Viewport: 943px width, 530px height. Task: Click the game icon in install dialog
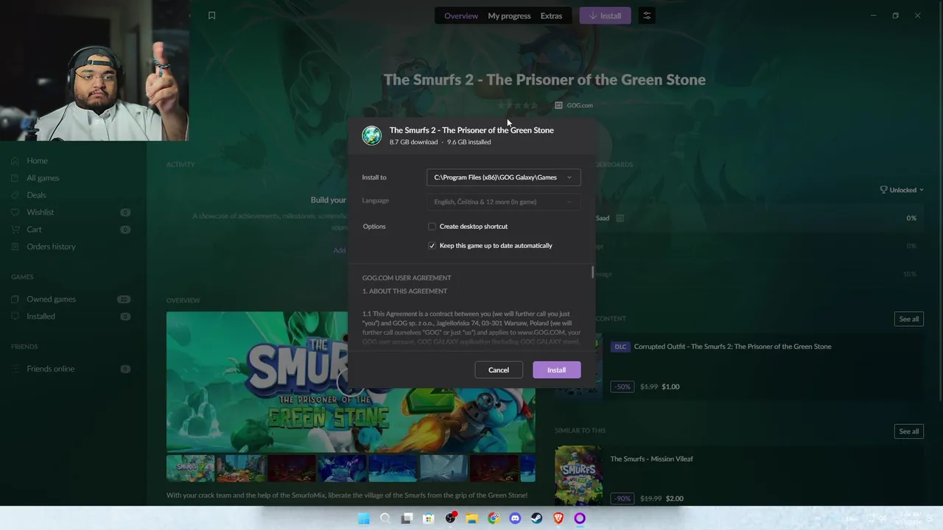pyautogui.click(x=372, y=135)
